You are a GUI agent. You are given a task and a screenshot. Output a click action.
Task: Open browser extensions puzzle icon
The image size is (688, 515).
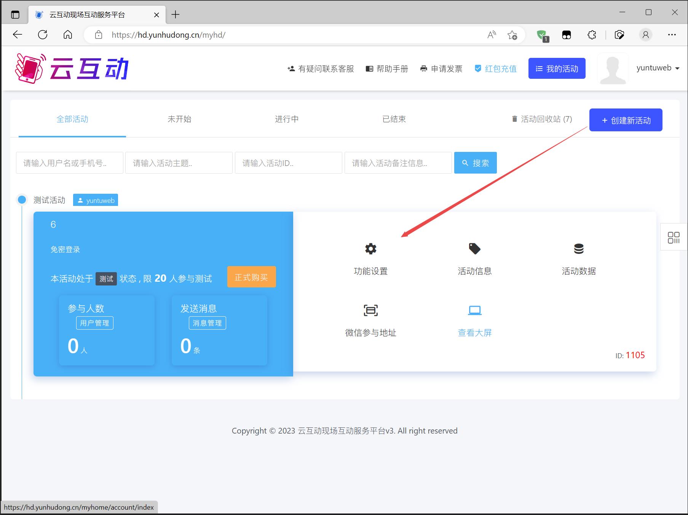coord(592,35)
